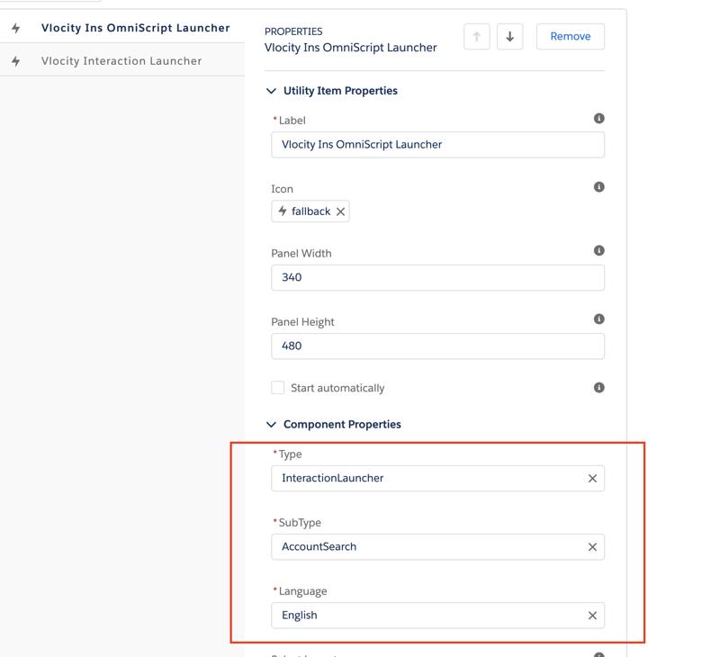Click into the Label text field
Viewport: 711px width, 657px height.
[x=437, y=145]
